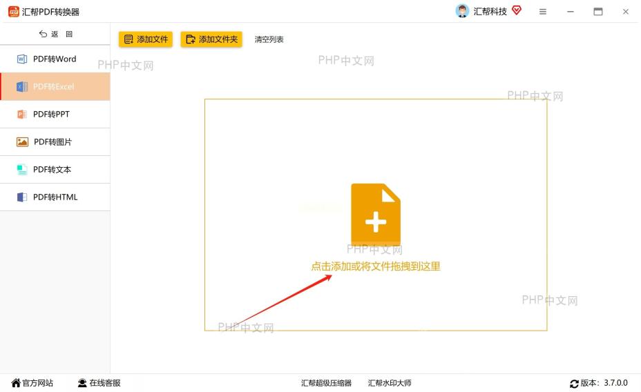
Task: Select the PDF转HTML tab
Action: coord(55,197)
